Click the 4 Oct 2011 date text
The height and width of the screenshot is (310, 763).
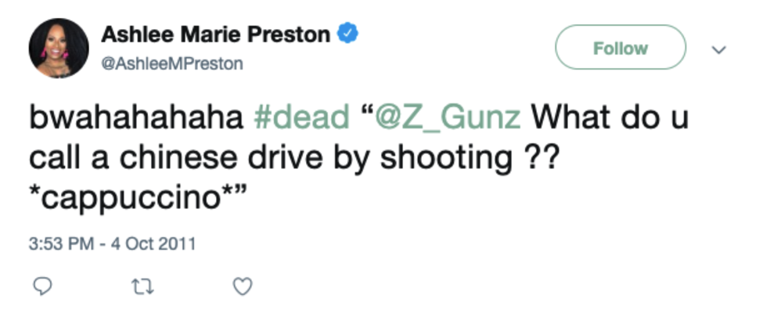(153, 243)
